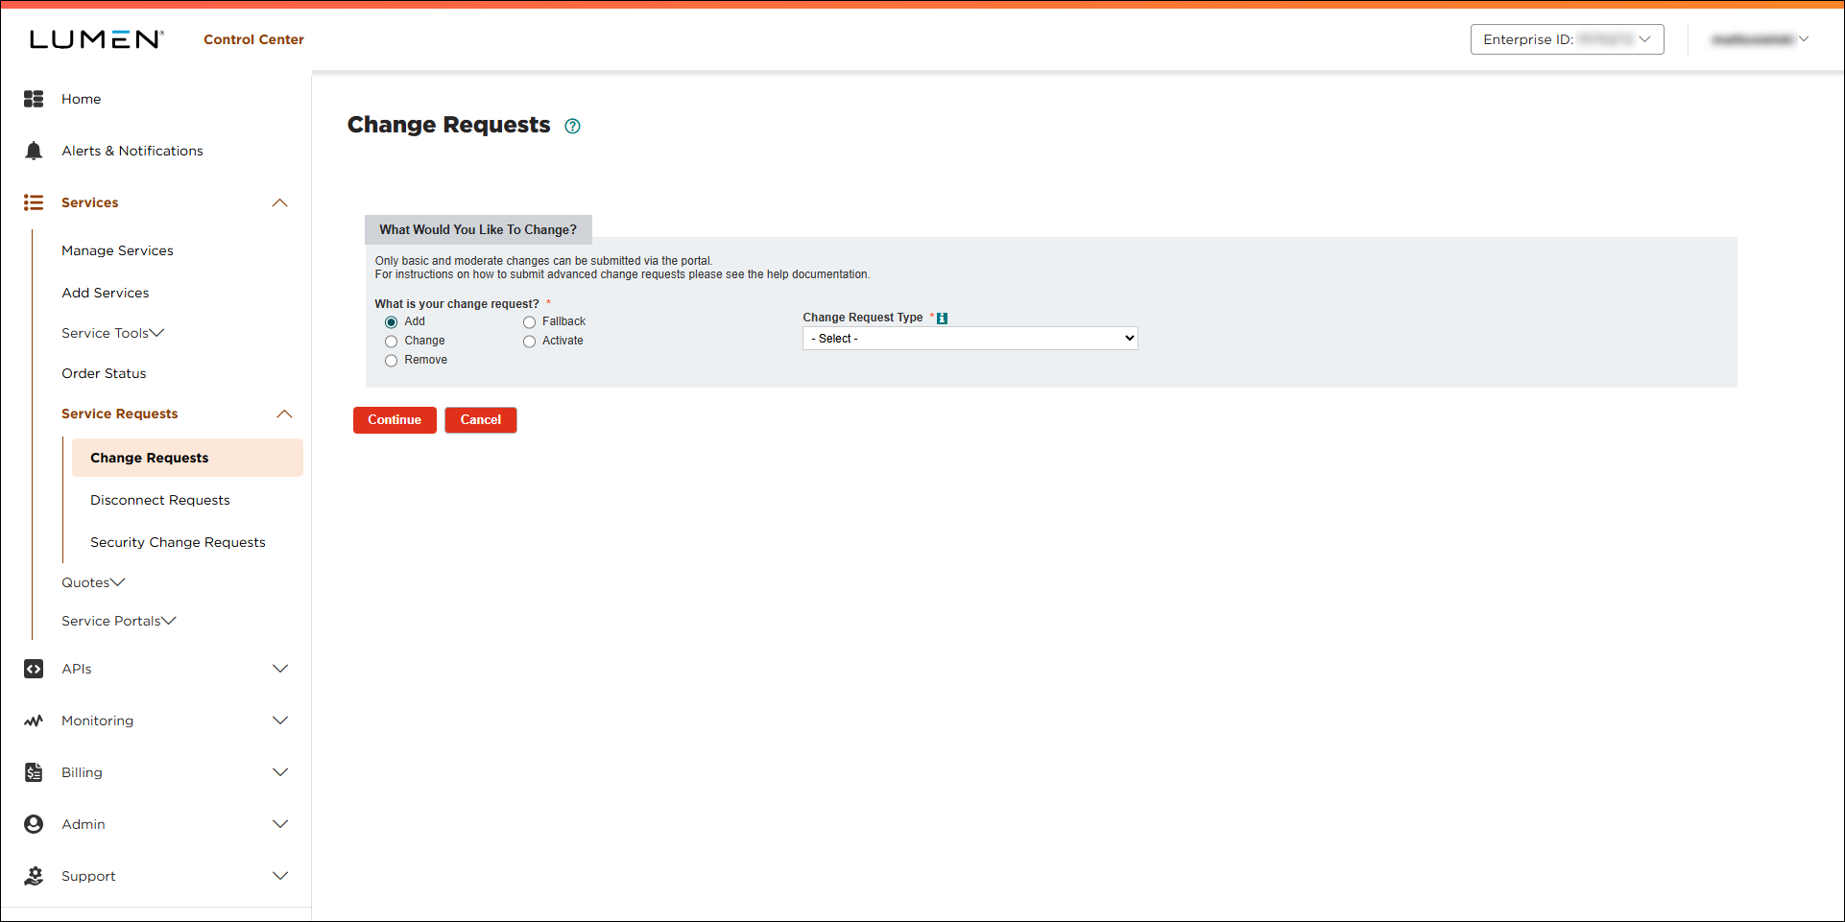Open the Change Request Type dropdown
This screenshot has width=1845, height=922.
pos(969,338)
